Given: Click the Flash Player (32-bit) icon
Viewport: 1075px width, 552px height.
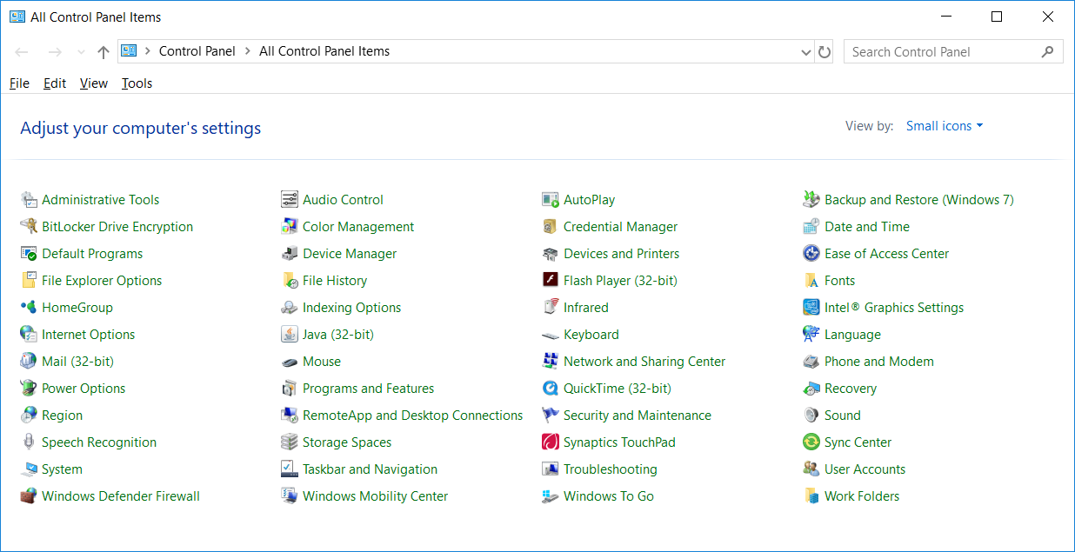Looking at the screenshot, I should tap(551, 281).
